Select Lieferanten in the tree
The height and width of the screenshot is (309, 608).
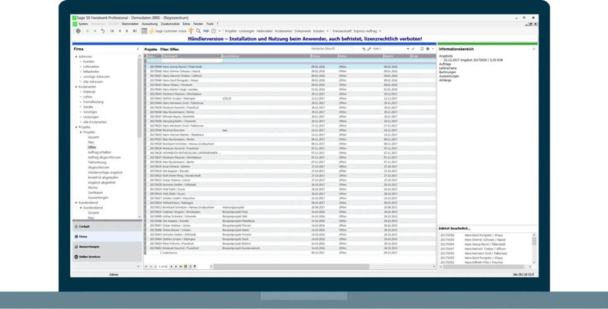pos(91,66)
